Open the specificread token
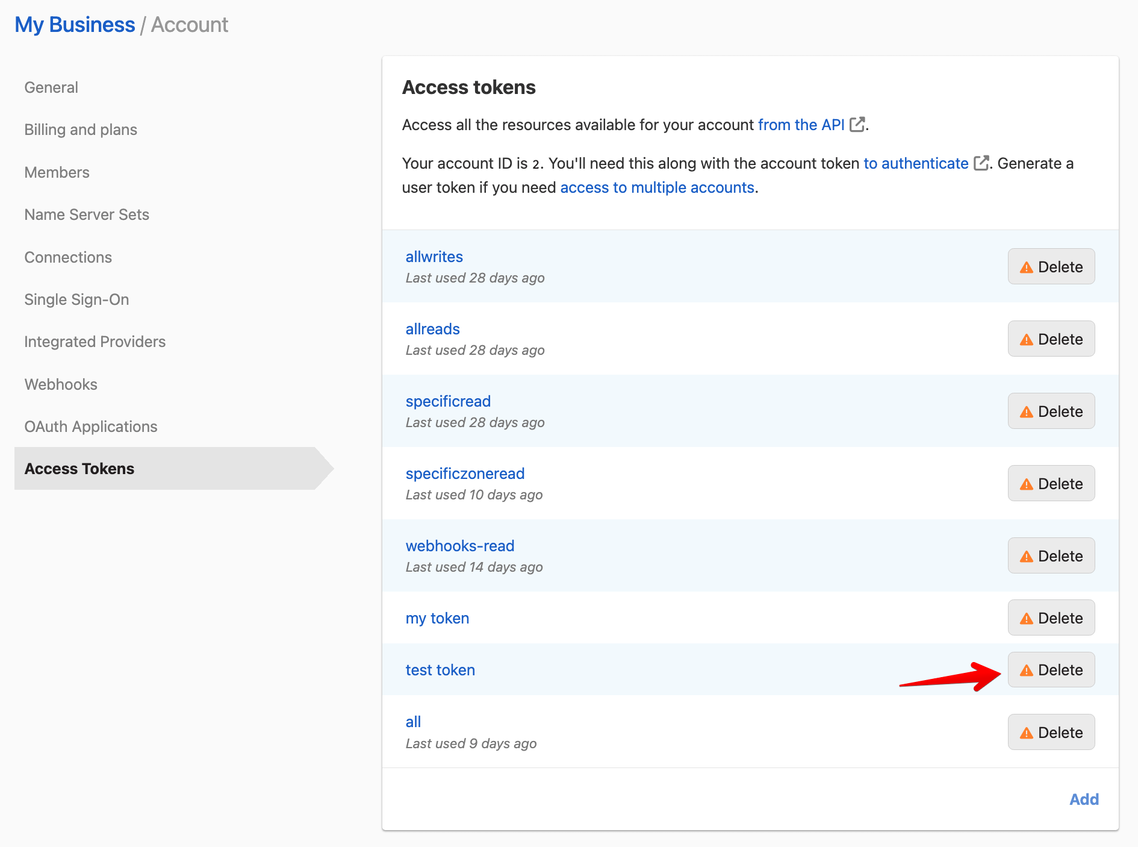1138x847 pixels. [448, 401]
